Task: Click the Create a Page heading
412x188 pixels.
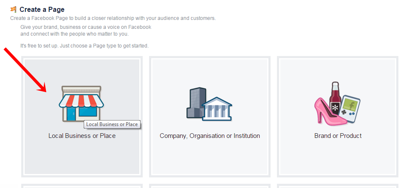Action: [42, 10]
